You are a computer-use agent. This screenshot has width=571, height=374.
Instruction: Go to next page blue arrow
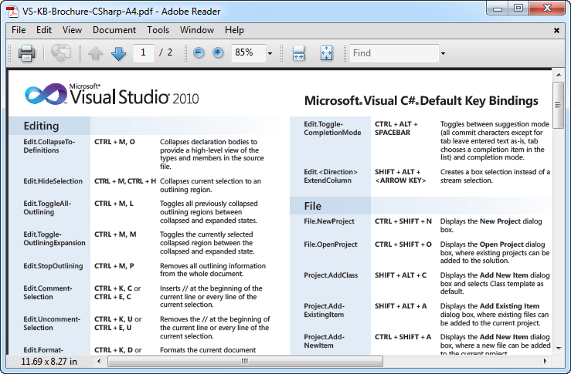click(119, 53)
